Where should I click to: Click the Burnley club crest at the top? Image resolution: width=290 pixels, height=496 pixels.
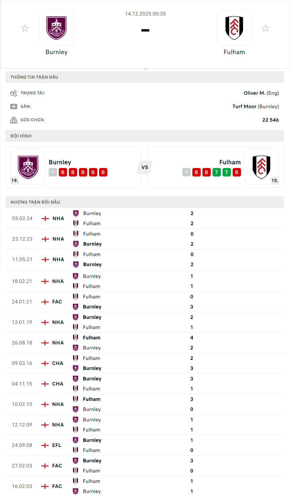(56, 28)
